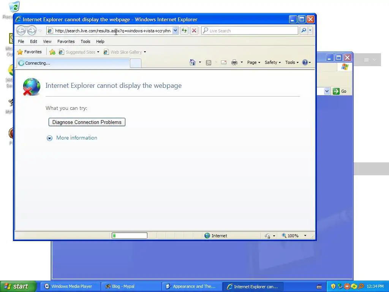Screen dimensions: 389x292
Task: Open the recent pages dropdown beside Forward
Action: point(40,31)
